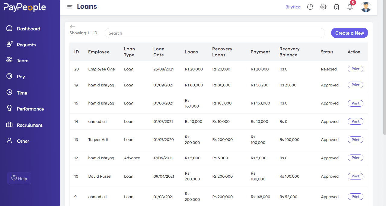Open the notifications bell
This screenshot has height=206, width=386.
tap(350, 7)
